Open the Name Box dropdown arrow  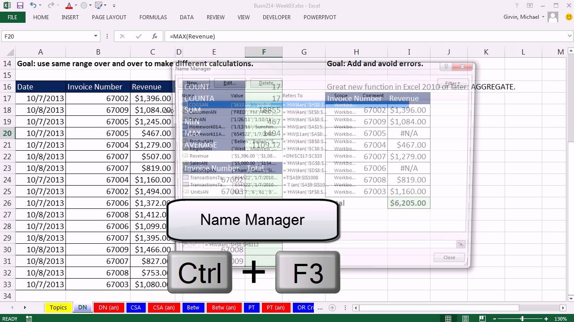coord(96,36)
